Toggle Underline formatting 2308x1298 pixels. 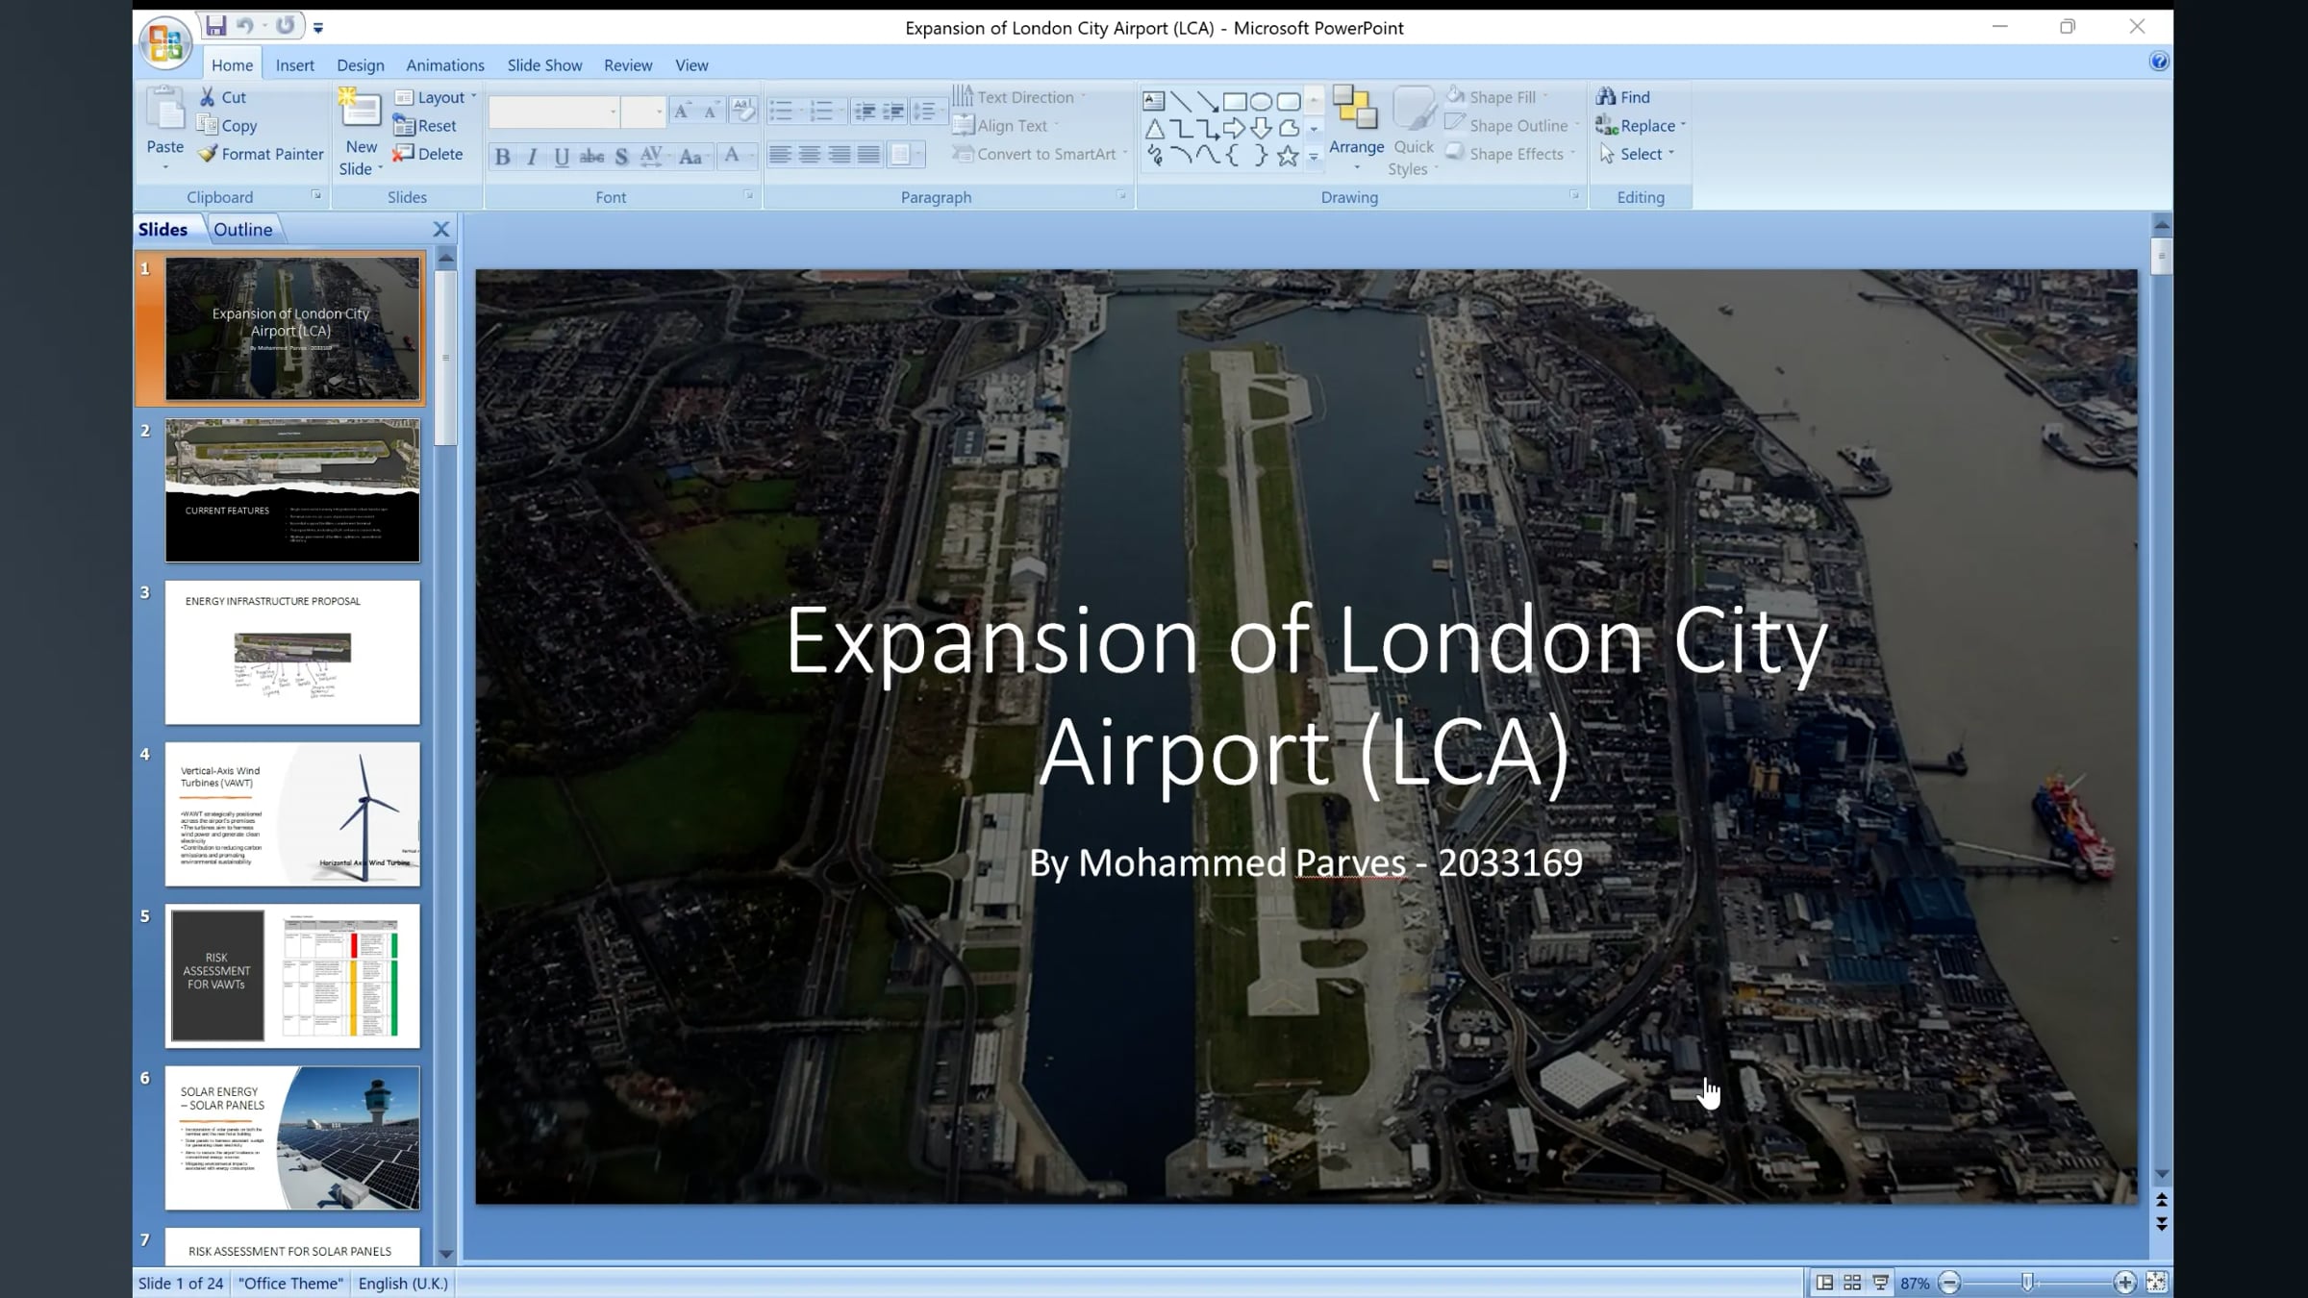(x=562, y=157)
